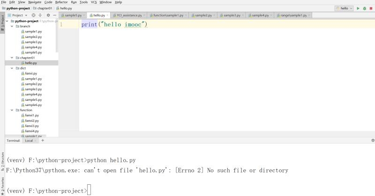The width and height of the screenshot is (375, 196).
Task: Collapse the python-project root node
Action: (7, 21)
